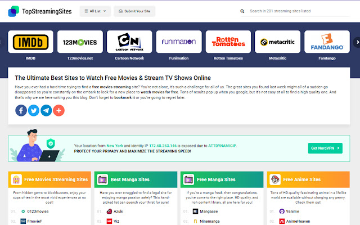Click the green shield icon in banner

pyautogui.click(x=51, y=144)
